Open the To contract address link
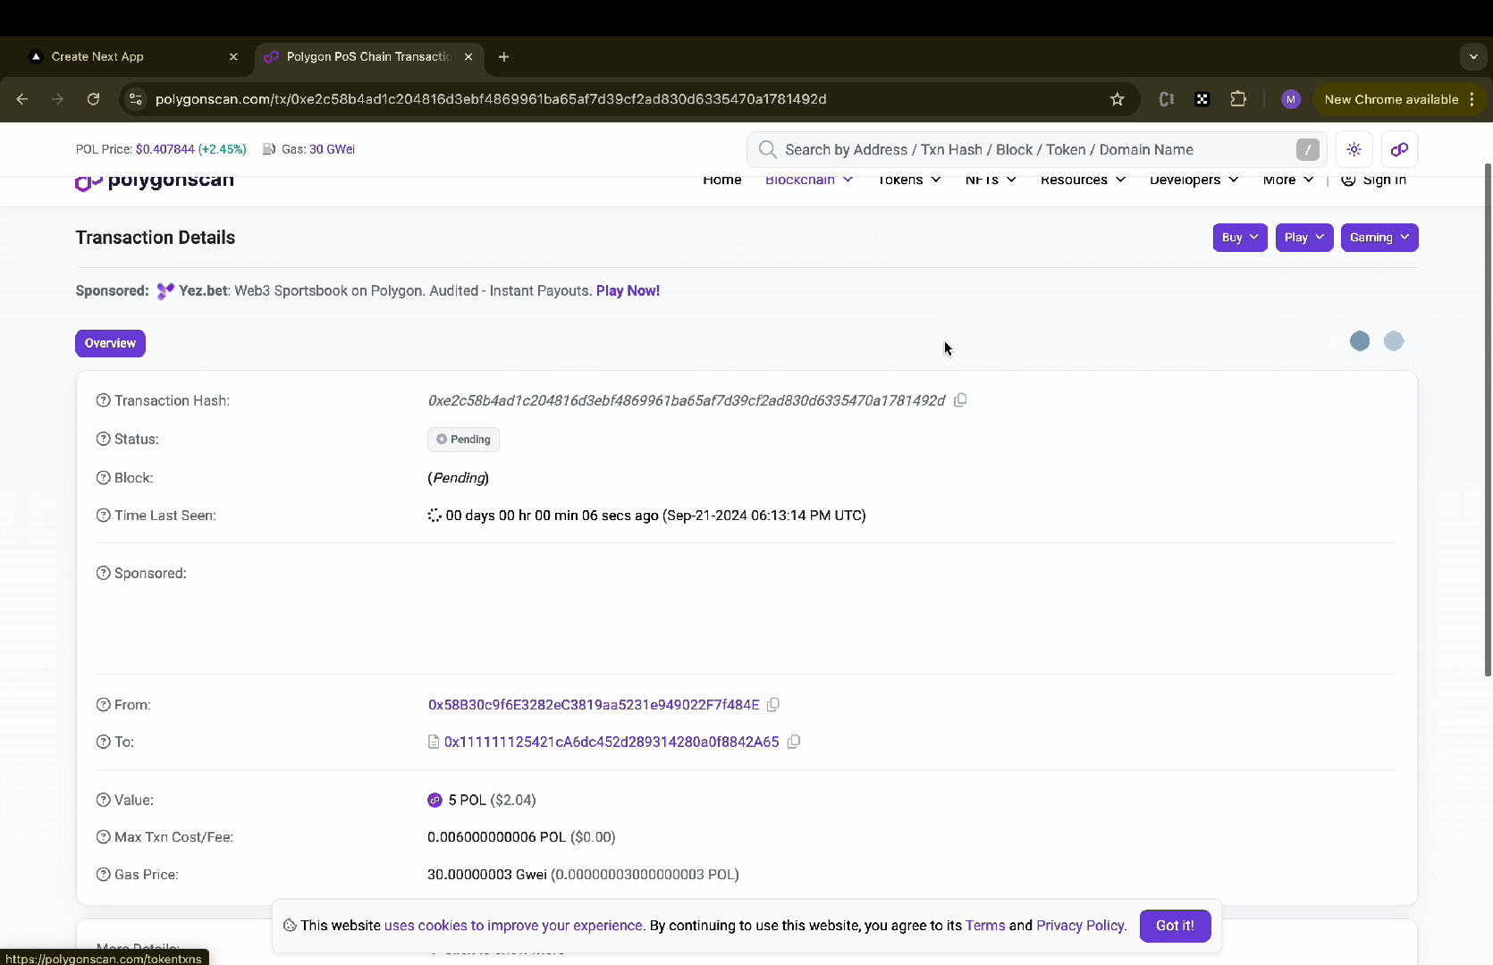 (612, 742)
